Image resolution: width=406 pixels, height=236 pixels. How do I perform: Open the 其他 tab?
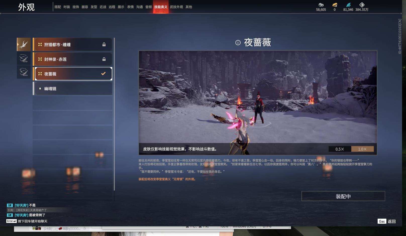pos(189,7)
